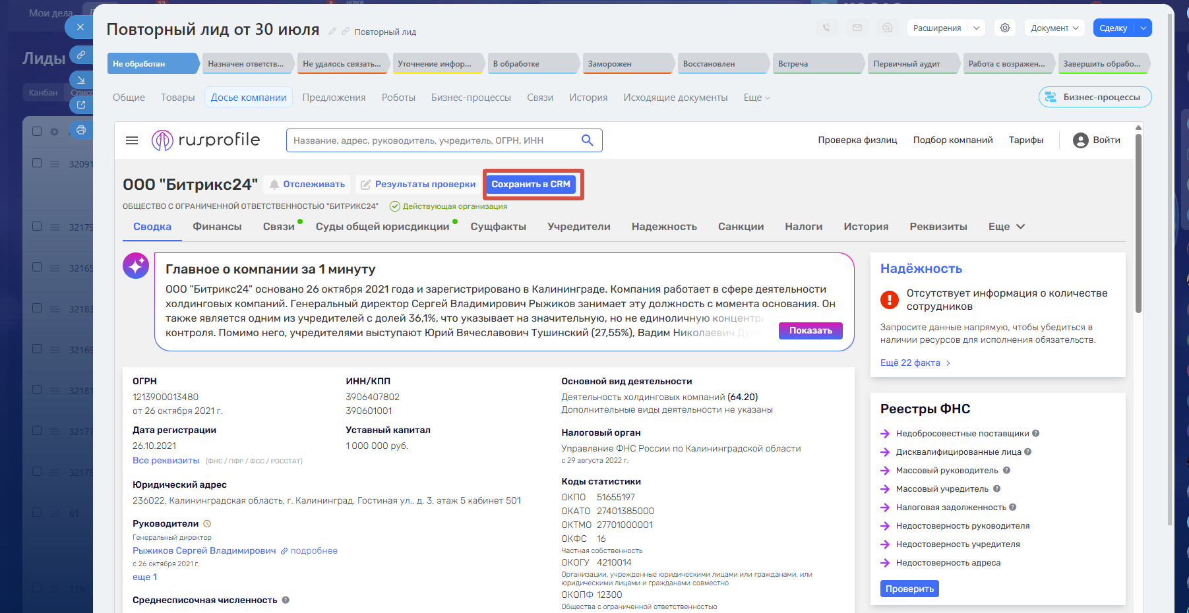Select checkbox for lead row 32179

coord(37,226)
